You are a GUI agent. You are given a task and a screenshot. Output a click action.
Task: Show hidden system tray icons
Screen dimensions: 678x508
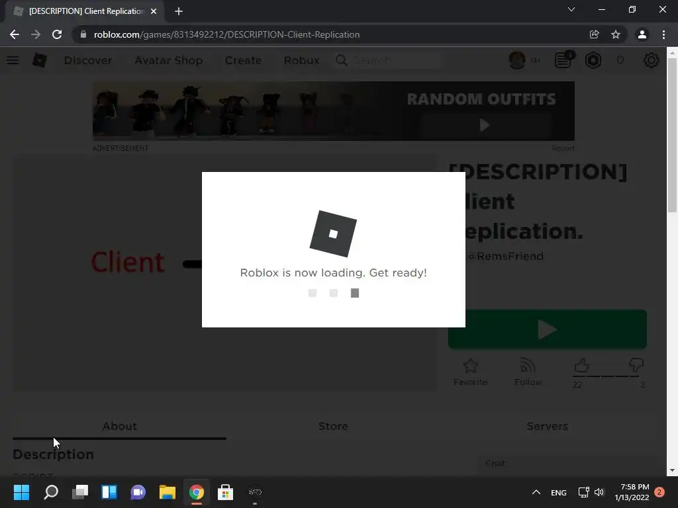[x=536, y=492]
